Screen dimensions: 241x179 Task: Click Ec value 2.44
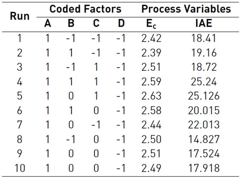(151, 125)
